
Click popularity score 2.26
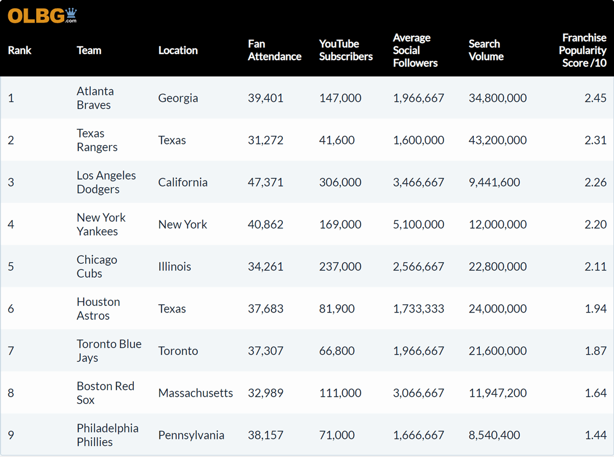(x=595, y=182)
